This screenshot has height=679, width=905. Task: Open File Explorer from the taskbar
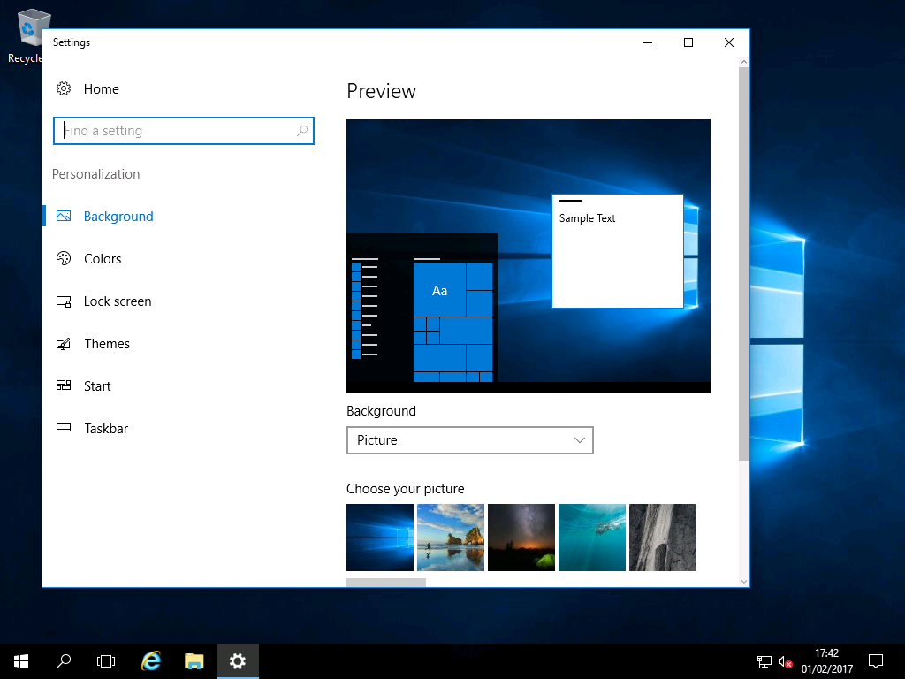(x=194, y=661)
